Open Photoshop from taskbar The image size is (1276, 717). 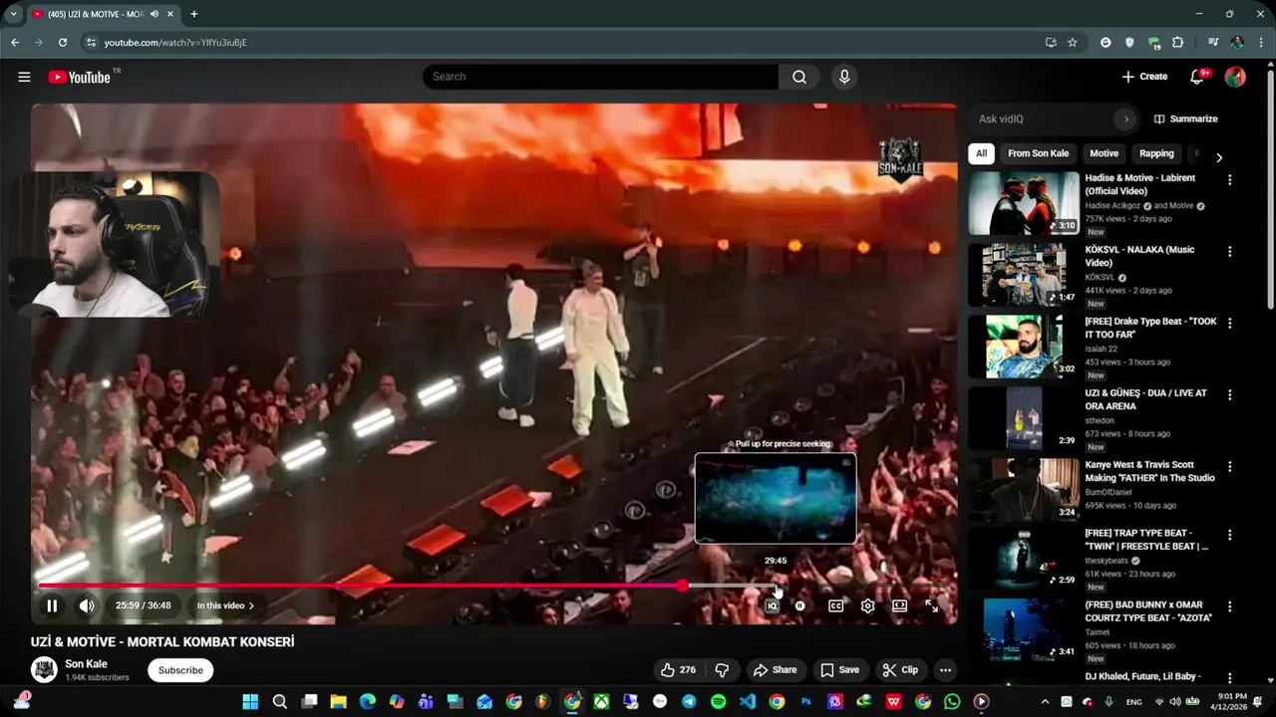(805, 702)
